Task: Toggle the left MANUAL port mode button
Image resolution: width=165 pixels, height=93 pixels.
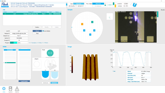Action: pos(46,83)
